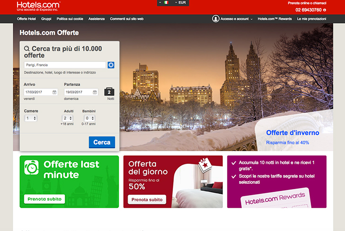Open Assistenza menu item
Image resolution: width=345 pixels, height=231 pixels.
(x=96, y=19)
